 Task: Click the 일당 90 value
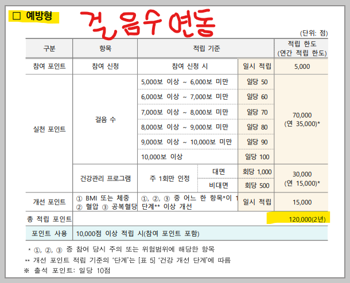pos(257,142)
